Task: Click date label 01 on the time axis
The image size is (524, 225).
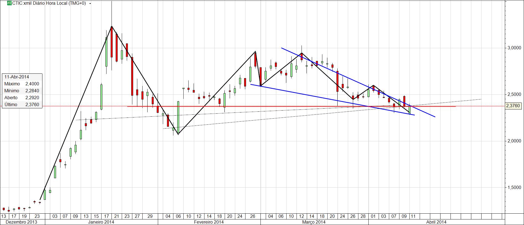Action: pos(373,216)
